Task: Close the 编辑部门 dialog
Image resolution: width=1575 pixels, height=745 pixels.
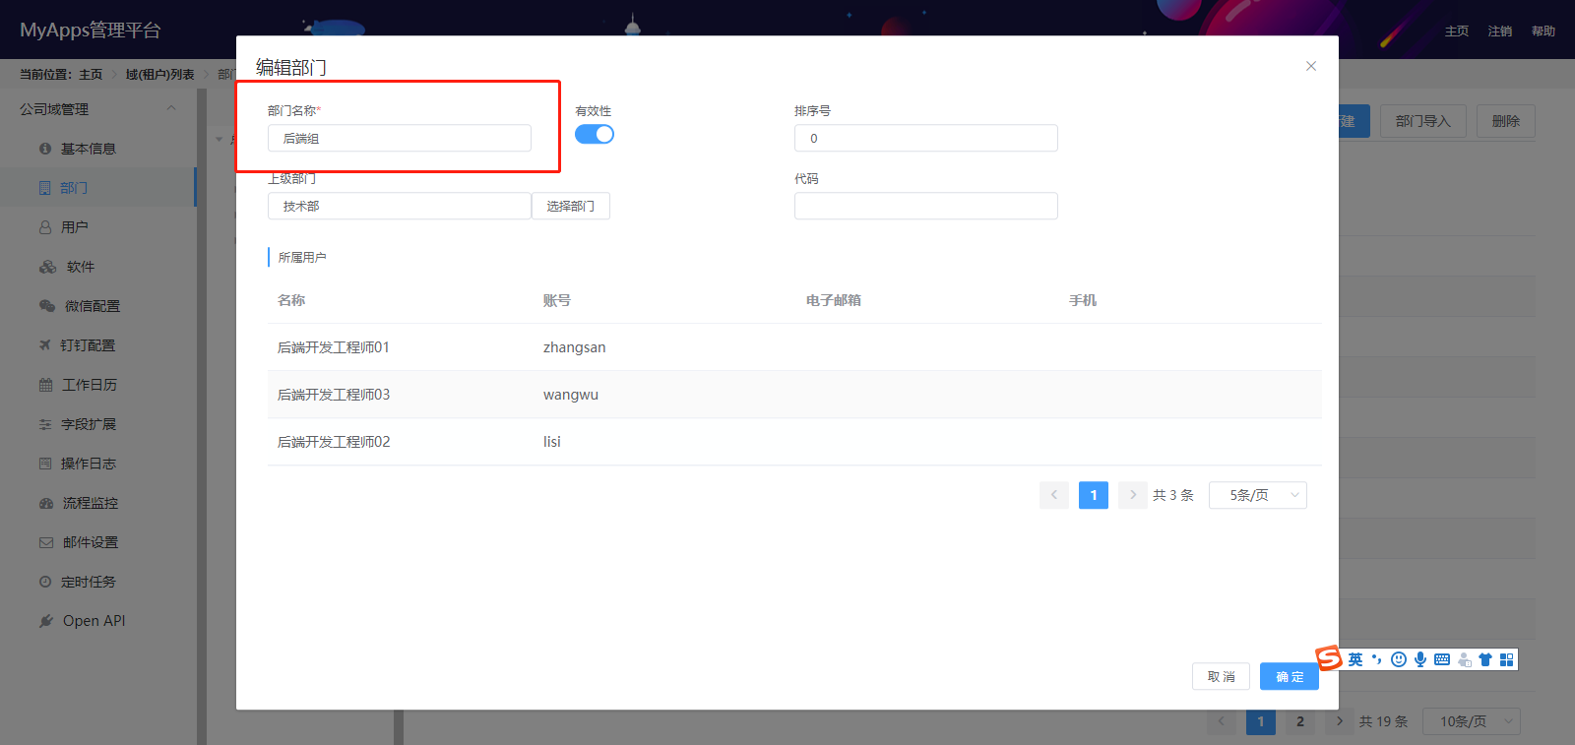Action: tap(1311, 66)
